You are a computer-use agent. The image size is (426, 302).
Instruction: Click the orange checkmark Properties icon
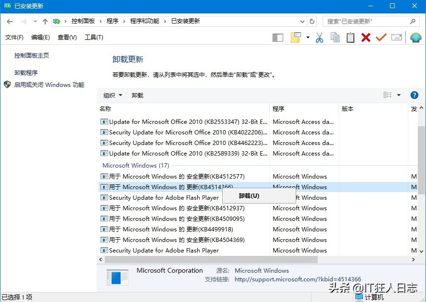(x=381, y=37)
